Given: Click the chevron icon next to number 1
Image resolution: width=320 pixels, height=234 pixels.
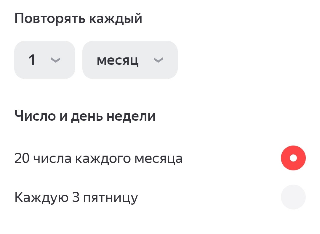Looking at the screenshot, I should coord(56,60).
